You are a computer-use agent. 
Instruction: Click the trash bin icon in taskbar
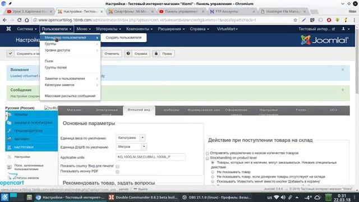point(328,197)
